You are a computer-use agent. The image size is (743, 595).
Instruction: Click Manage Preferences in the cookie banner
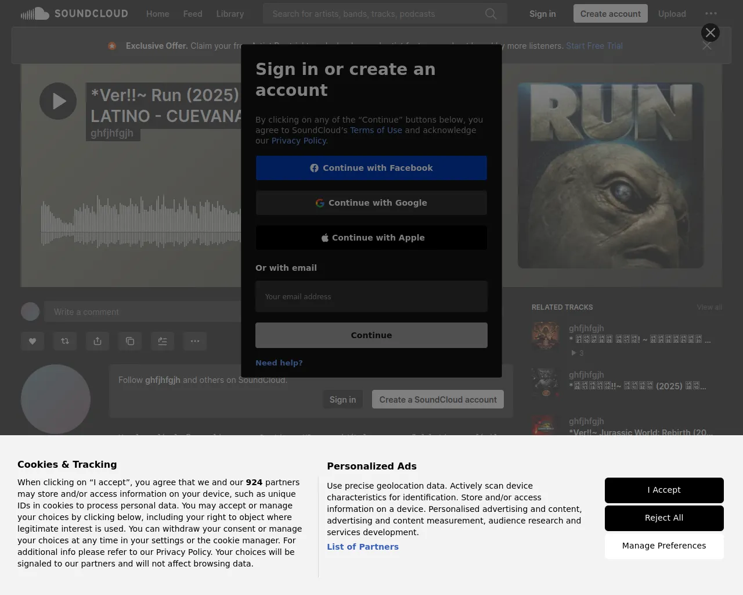tap(664, 546)
